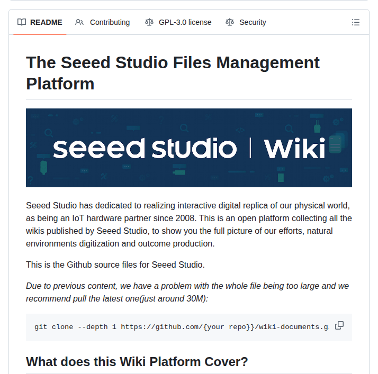The height and width of the screenshot is (374, 378).
Task: Open the GPL-3.0 license tab
Action: 178,22
